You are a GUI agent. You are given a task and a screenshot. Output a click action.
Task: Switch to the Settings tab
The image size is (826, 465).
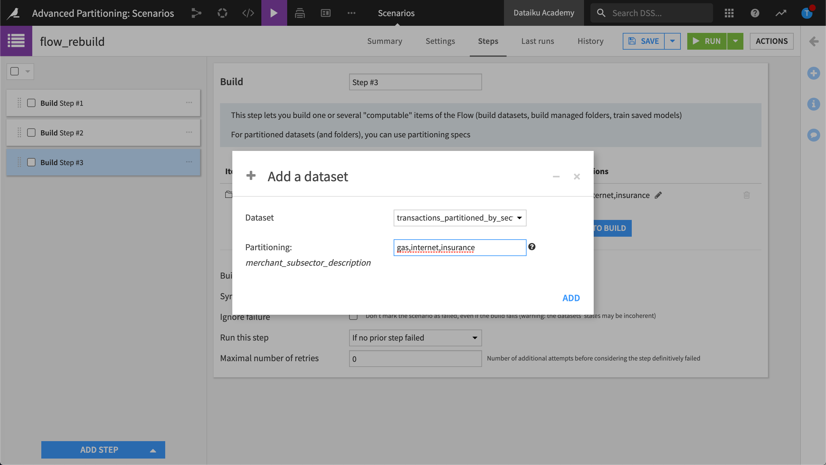(x=440, y=41)
